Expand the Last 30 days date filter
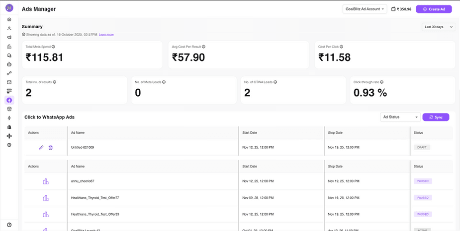The height and width of the screenshot is (231, 460). pos(438,27)
